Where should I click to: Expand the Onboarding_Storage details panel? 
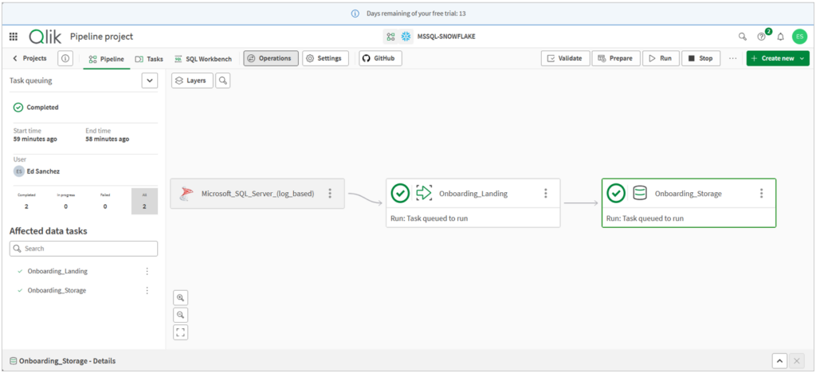(779, 360)
